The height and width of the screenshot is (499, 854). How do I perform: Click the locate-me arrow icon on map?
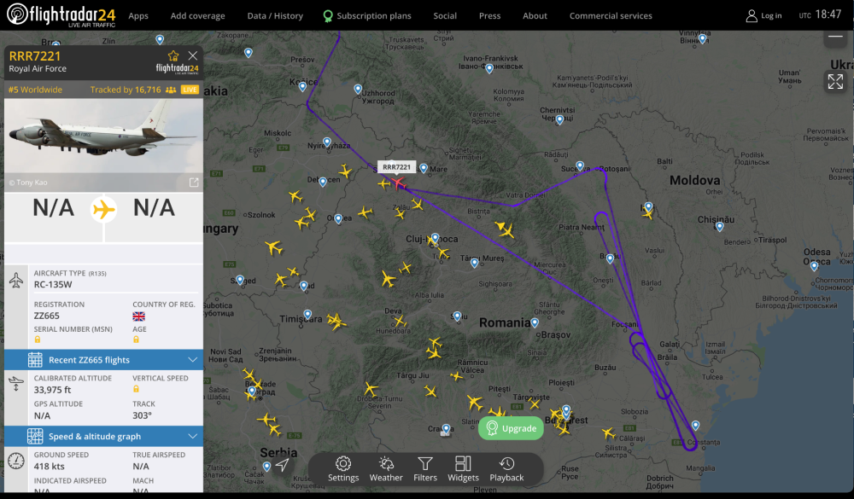[x=282, y=464]
